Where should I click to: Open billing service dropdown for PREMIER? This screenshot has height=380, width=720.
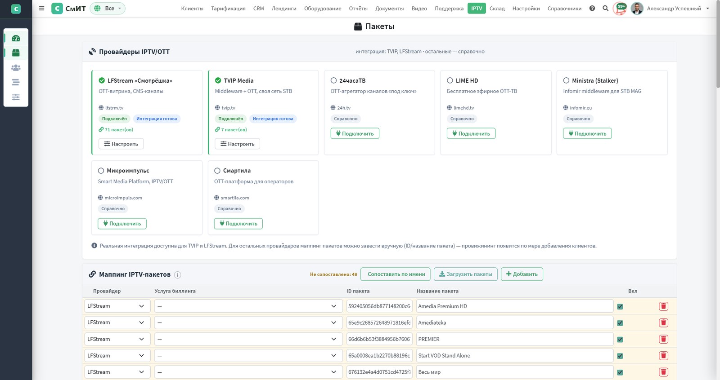pyautogui.click(x=248, y=339)
